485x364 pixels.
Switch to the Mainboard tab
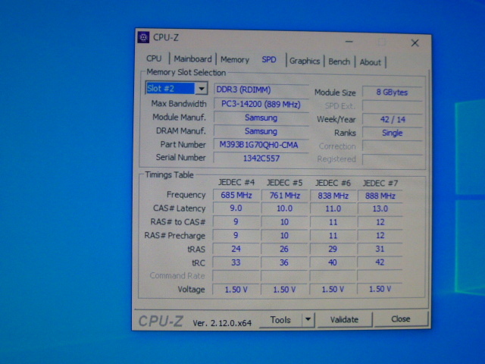pyautogui.click(x=192, y=59)
